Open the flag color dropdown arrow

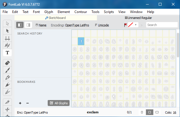click(136, 25)
